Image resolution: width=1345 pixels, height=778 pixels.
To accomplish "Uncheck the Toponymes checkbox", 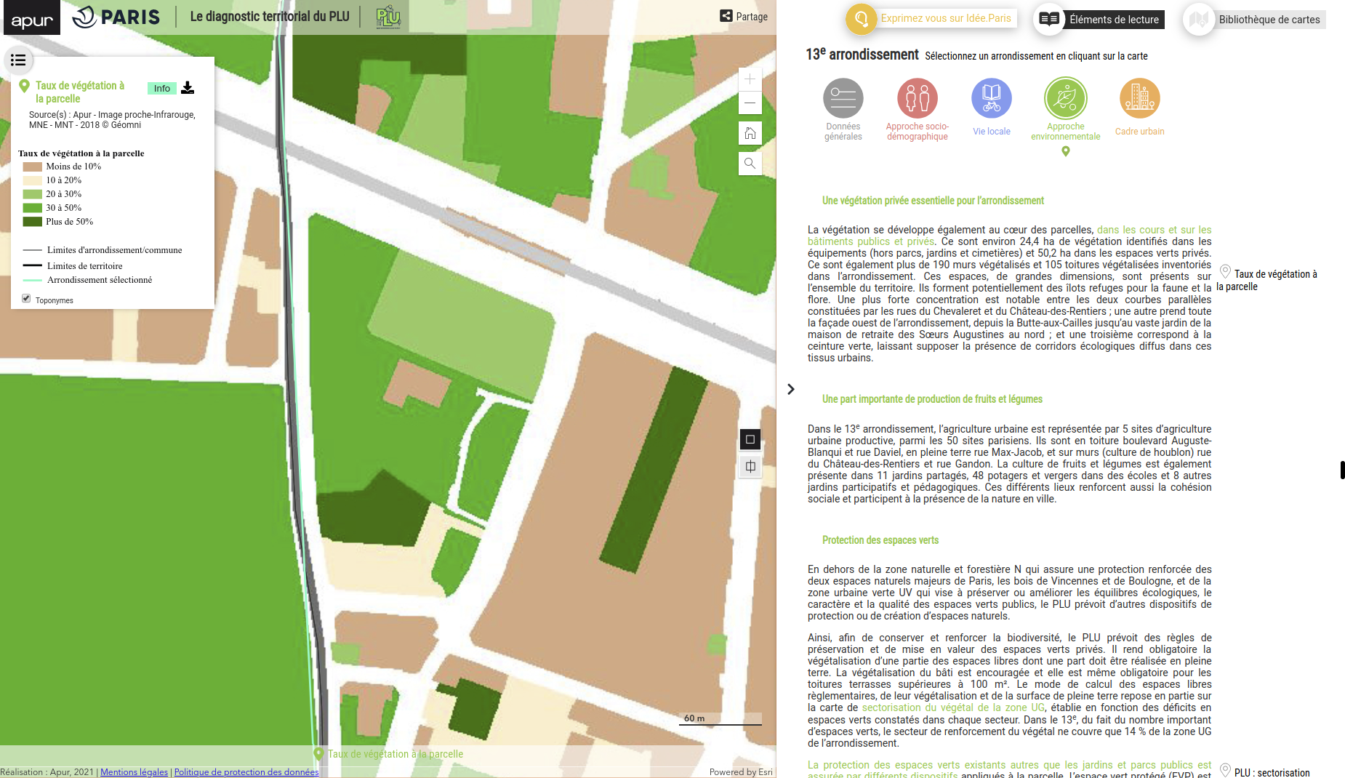I will [x=26, y=298].
